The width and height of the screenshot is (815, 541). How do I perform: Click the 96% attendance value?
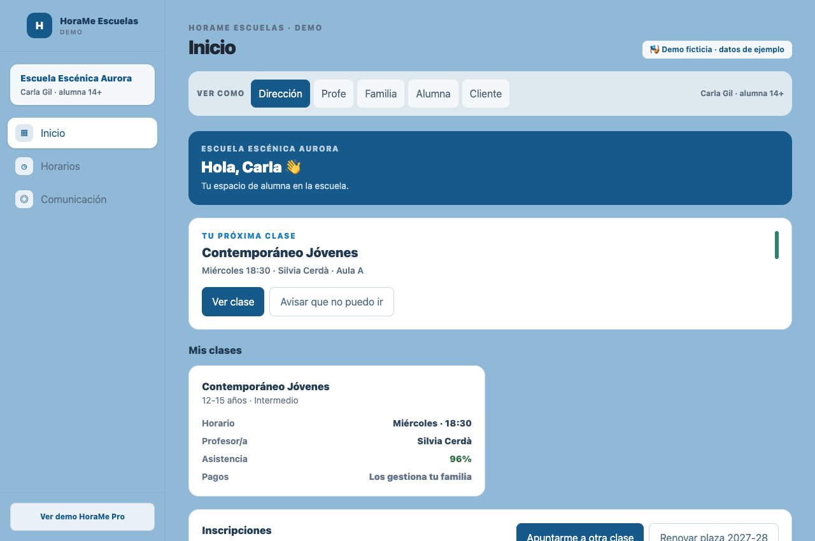point(460,459)
